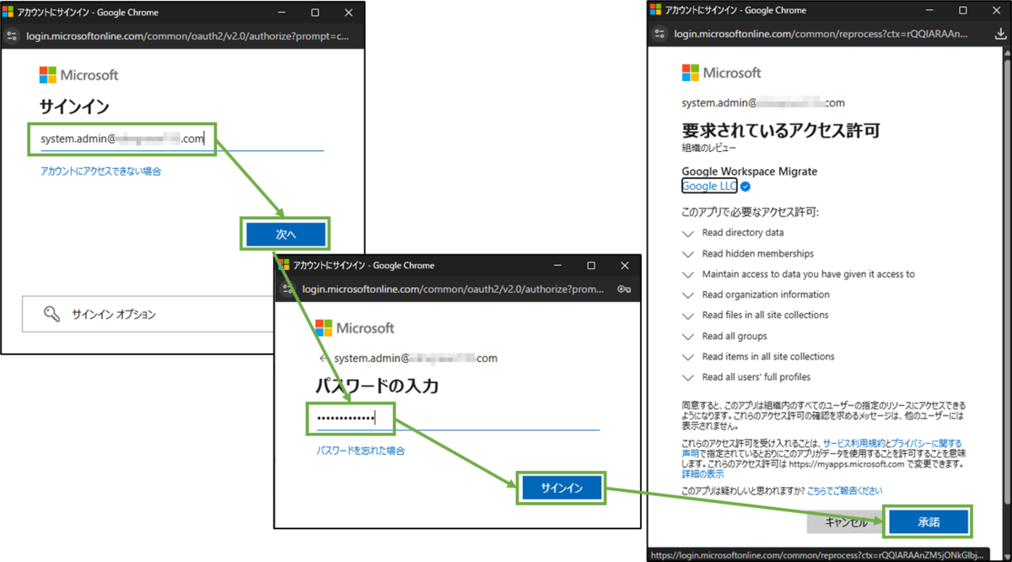Viewport: 1012px width, 562px height.
Task: Click the 詳細の表示 link
Action: coord(702,474)
